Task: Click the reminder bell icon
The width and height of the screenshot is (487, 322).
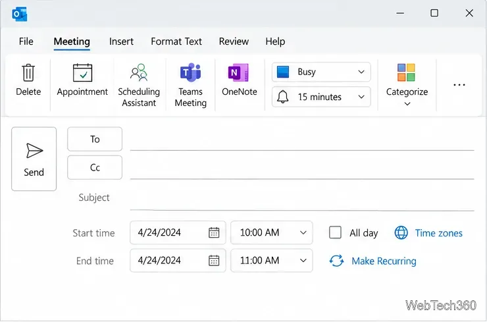Action: tap(282, 97)
